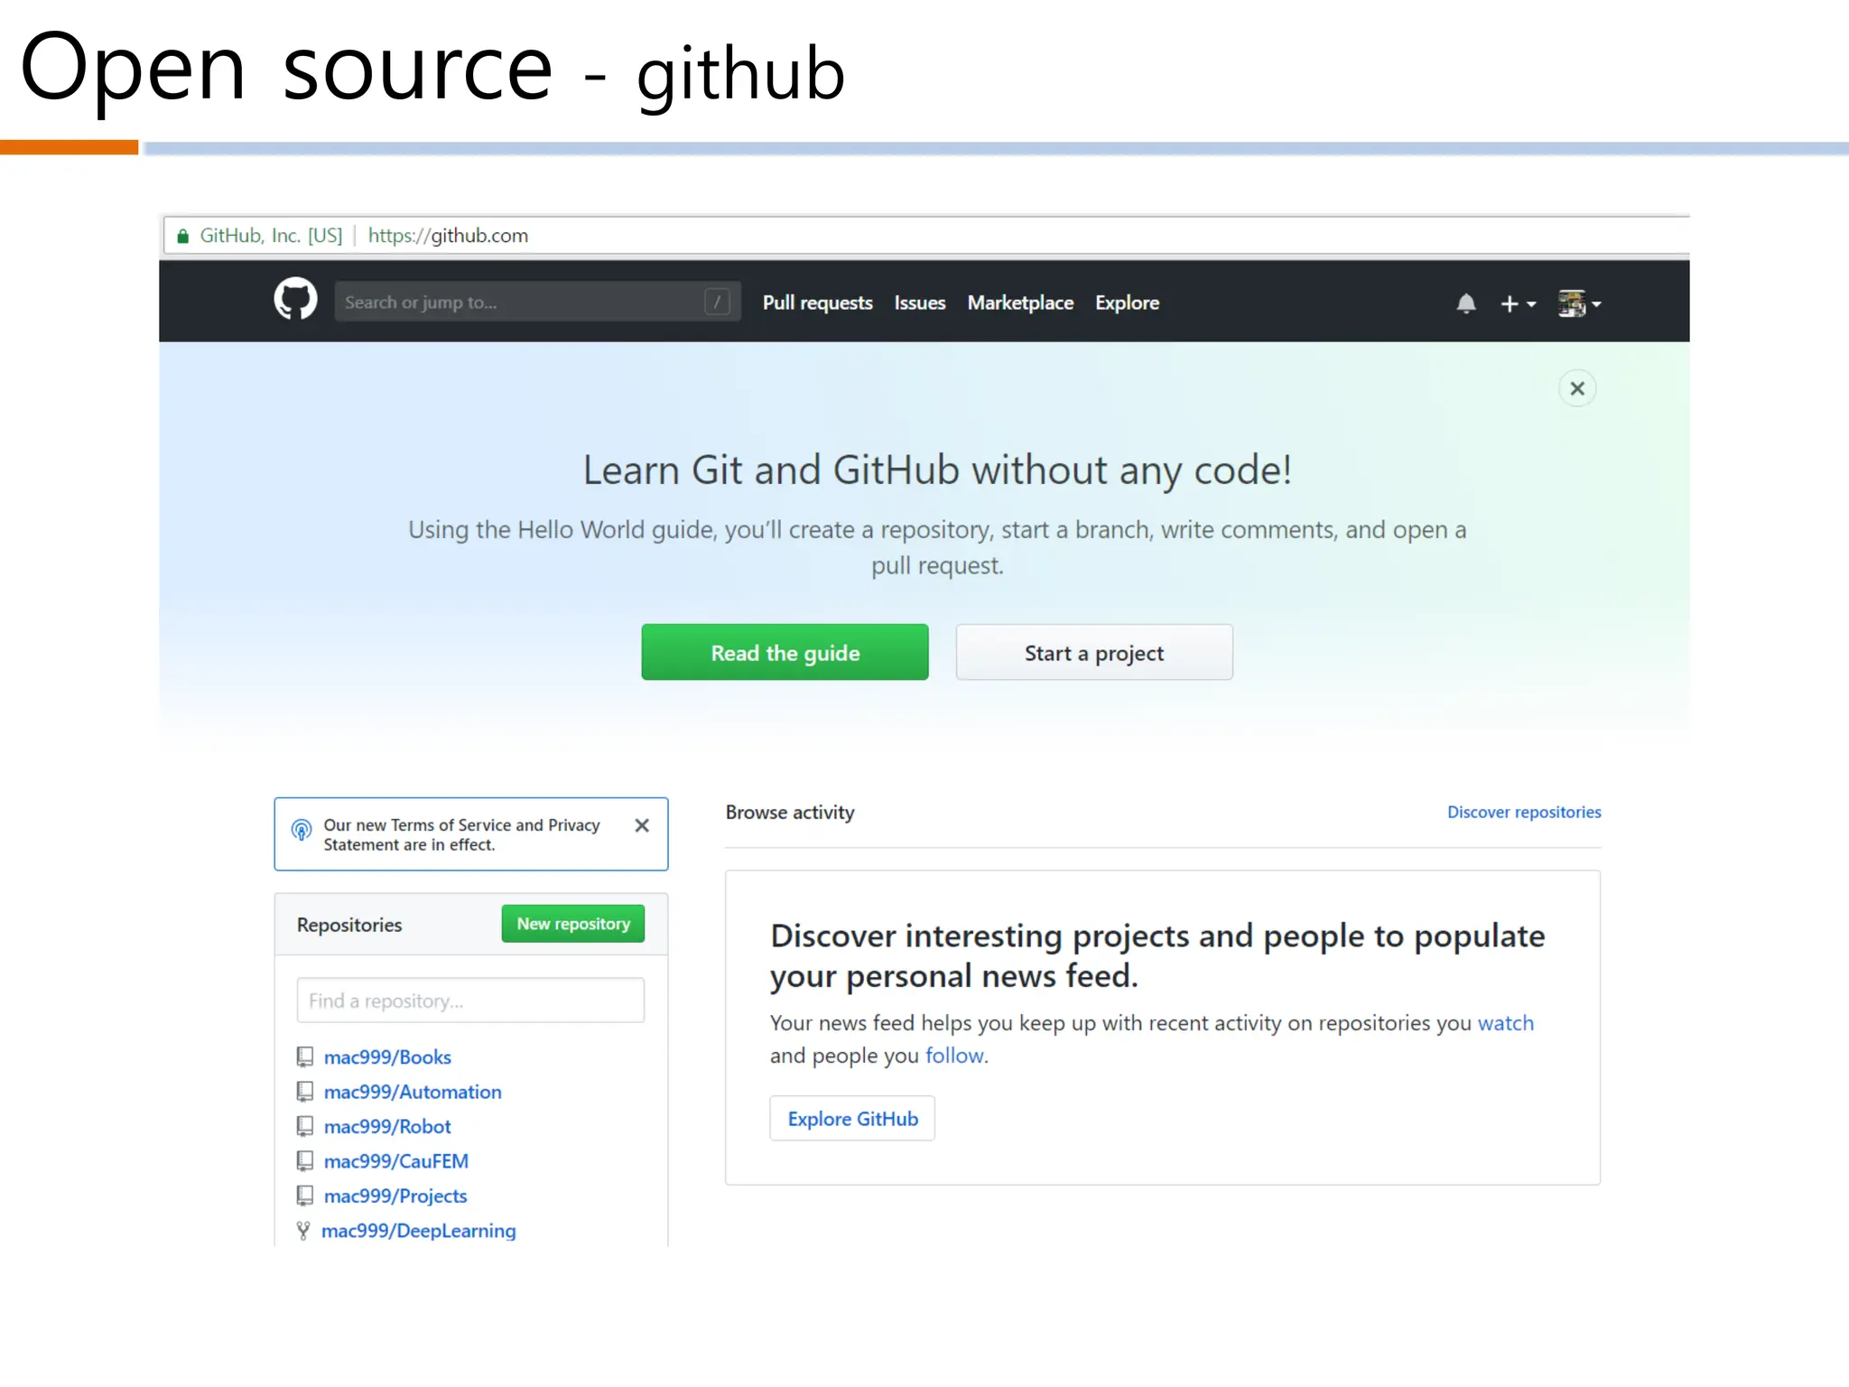Screen dimensions: 1849x1387
Task: Click the 'Browse activity' heading
Action: pos(790,813)
